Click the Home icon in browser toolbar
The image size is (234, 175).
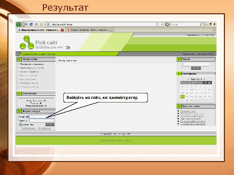pyautogui.click(x=42, y=24)
